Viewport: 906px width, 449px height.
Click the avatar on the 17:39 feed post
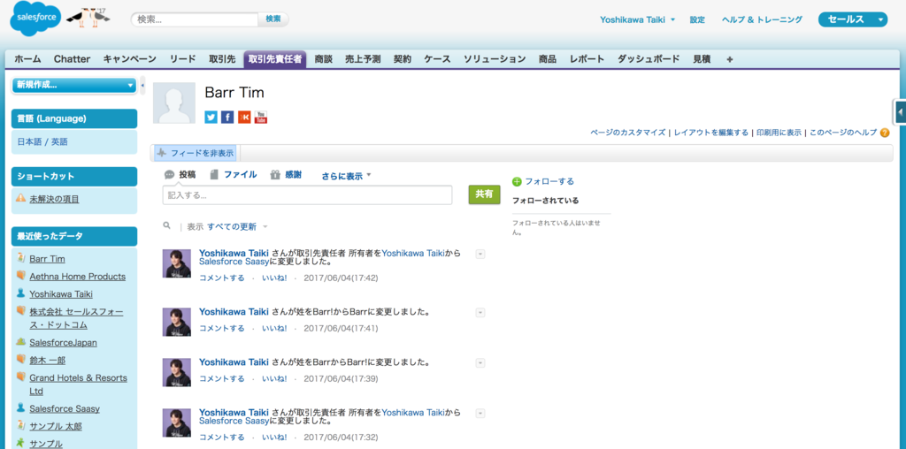point(177,372)
